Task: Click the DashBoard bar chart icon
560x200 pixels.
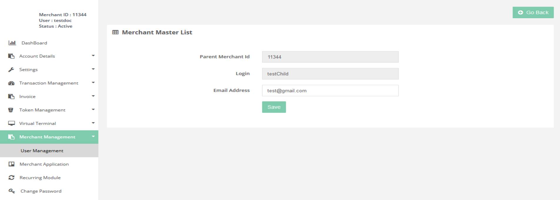Action: tap(12, 43)
